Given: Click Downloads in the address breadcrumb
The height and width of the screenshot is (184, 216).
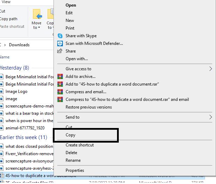Looking at the screenshot, I should pos(19,45).
